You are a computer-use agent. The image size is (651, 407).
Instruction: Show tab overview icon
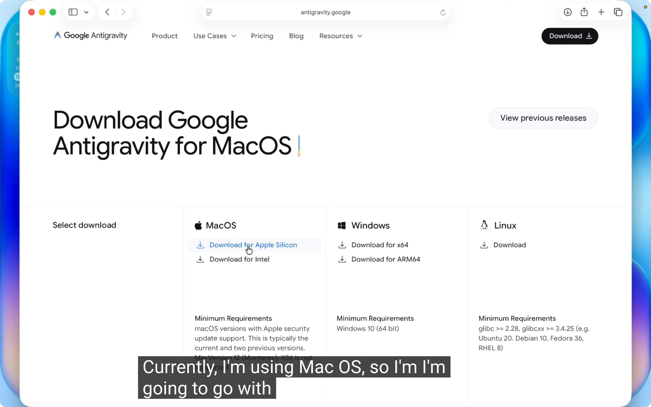point(618,12)
